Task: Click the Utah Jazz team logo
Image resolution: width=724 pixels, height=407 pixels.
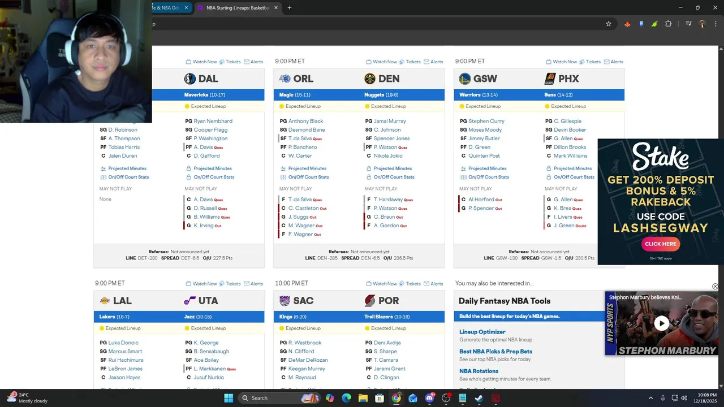Action: (189, 301)
